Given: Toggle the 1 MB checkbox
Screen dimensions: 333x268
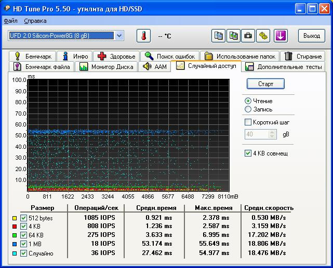Looking at the screenshot, I should click(x=23, y=244).
